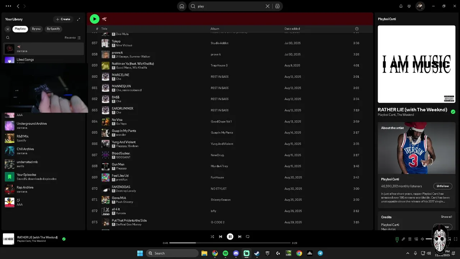
Task: Open the Connect to a device icon
Action: click(x=416, y=239)
